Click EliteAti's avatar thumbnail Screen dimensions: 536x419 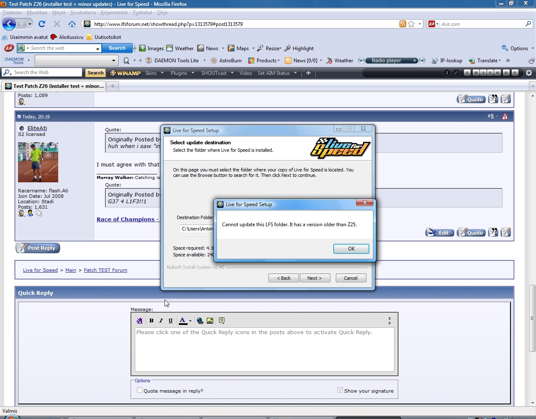[38, 162]
